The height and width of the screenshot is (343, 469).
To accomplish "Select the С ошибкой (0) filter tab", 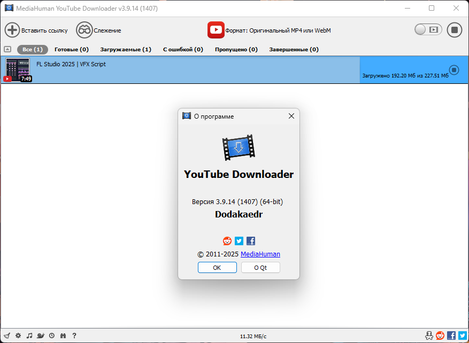I will point(183,49).
